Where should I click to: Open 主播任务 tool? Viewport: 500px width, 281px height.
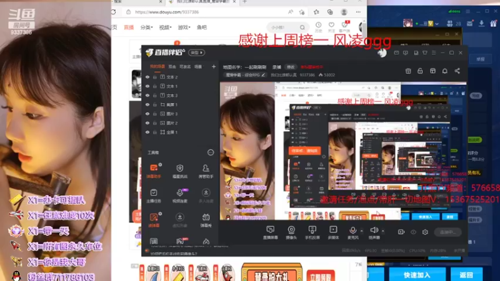tap(154, 195)
